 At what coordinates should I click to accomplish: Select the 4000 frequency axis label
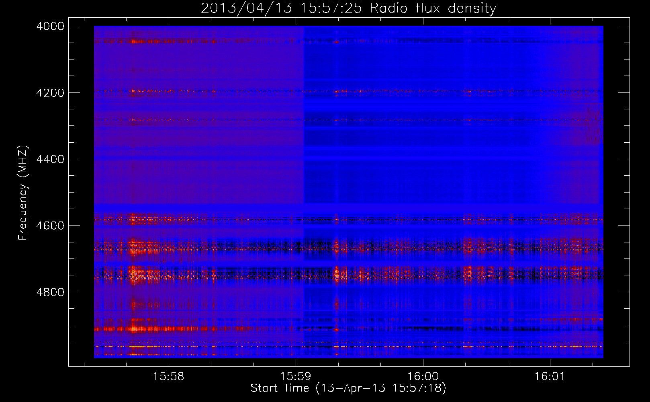(50, 26)
